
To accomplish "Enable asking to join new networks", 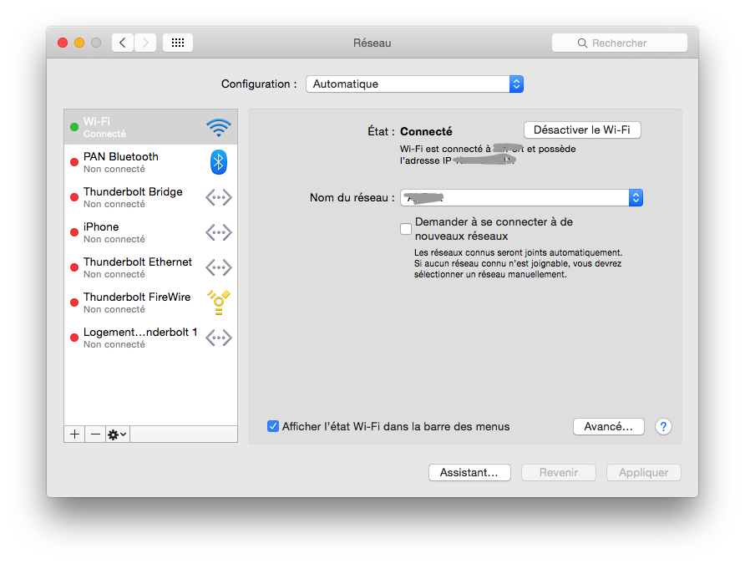I will click(x=406, y=229).
